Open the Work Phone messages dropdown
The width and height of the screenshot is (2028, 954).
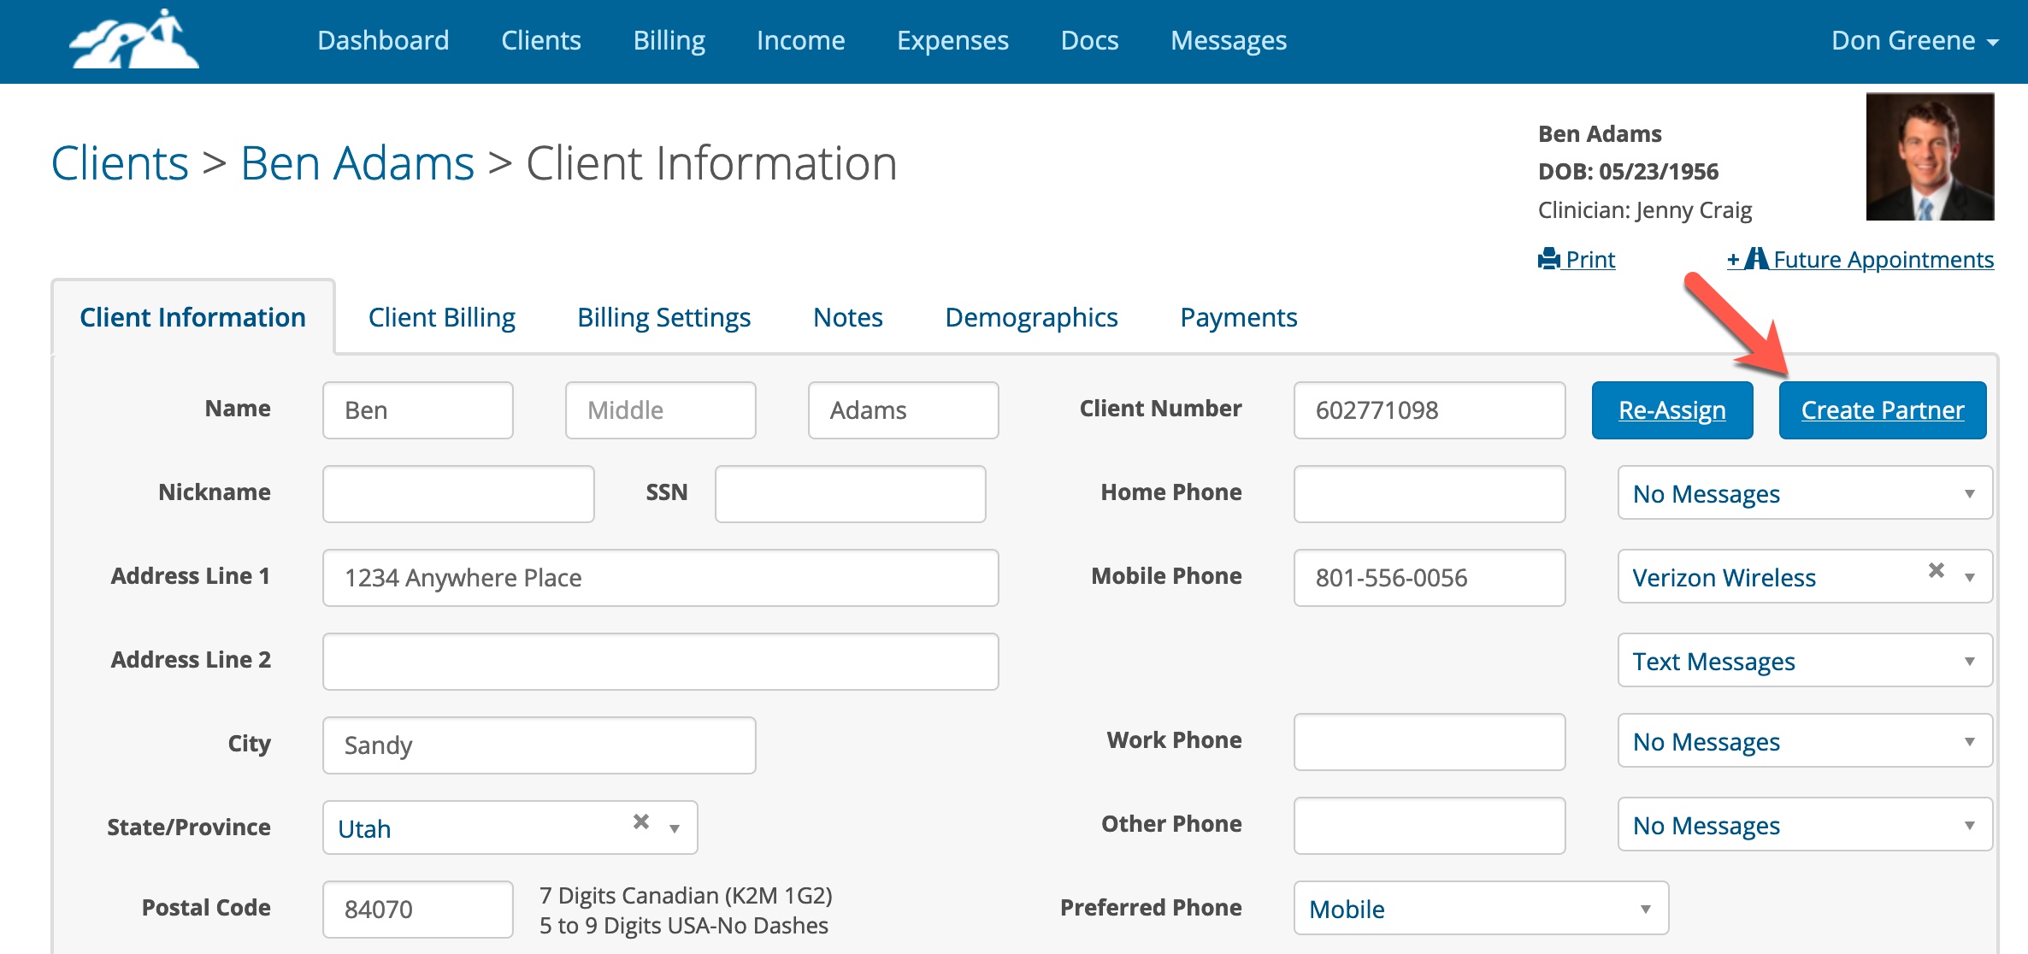[x=1804, y=741]
